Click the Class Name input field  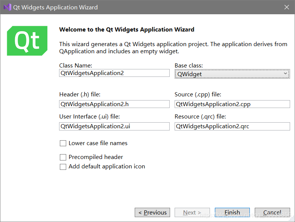pyautogui.click(x=114, y=73)
